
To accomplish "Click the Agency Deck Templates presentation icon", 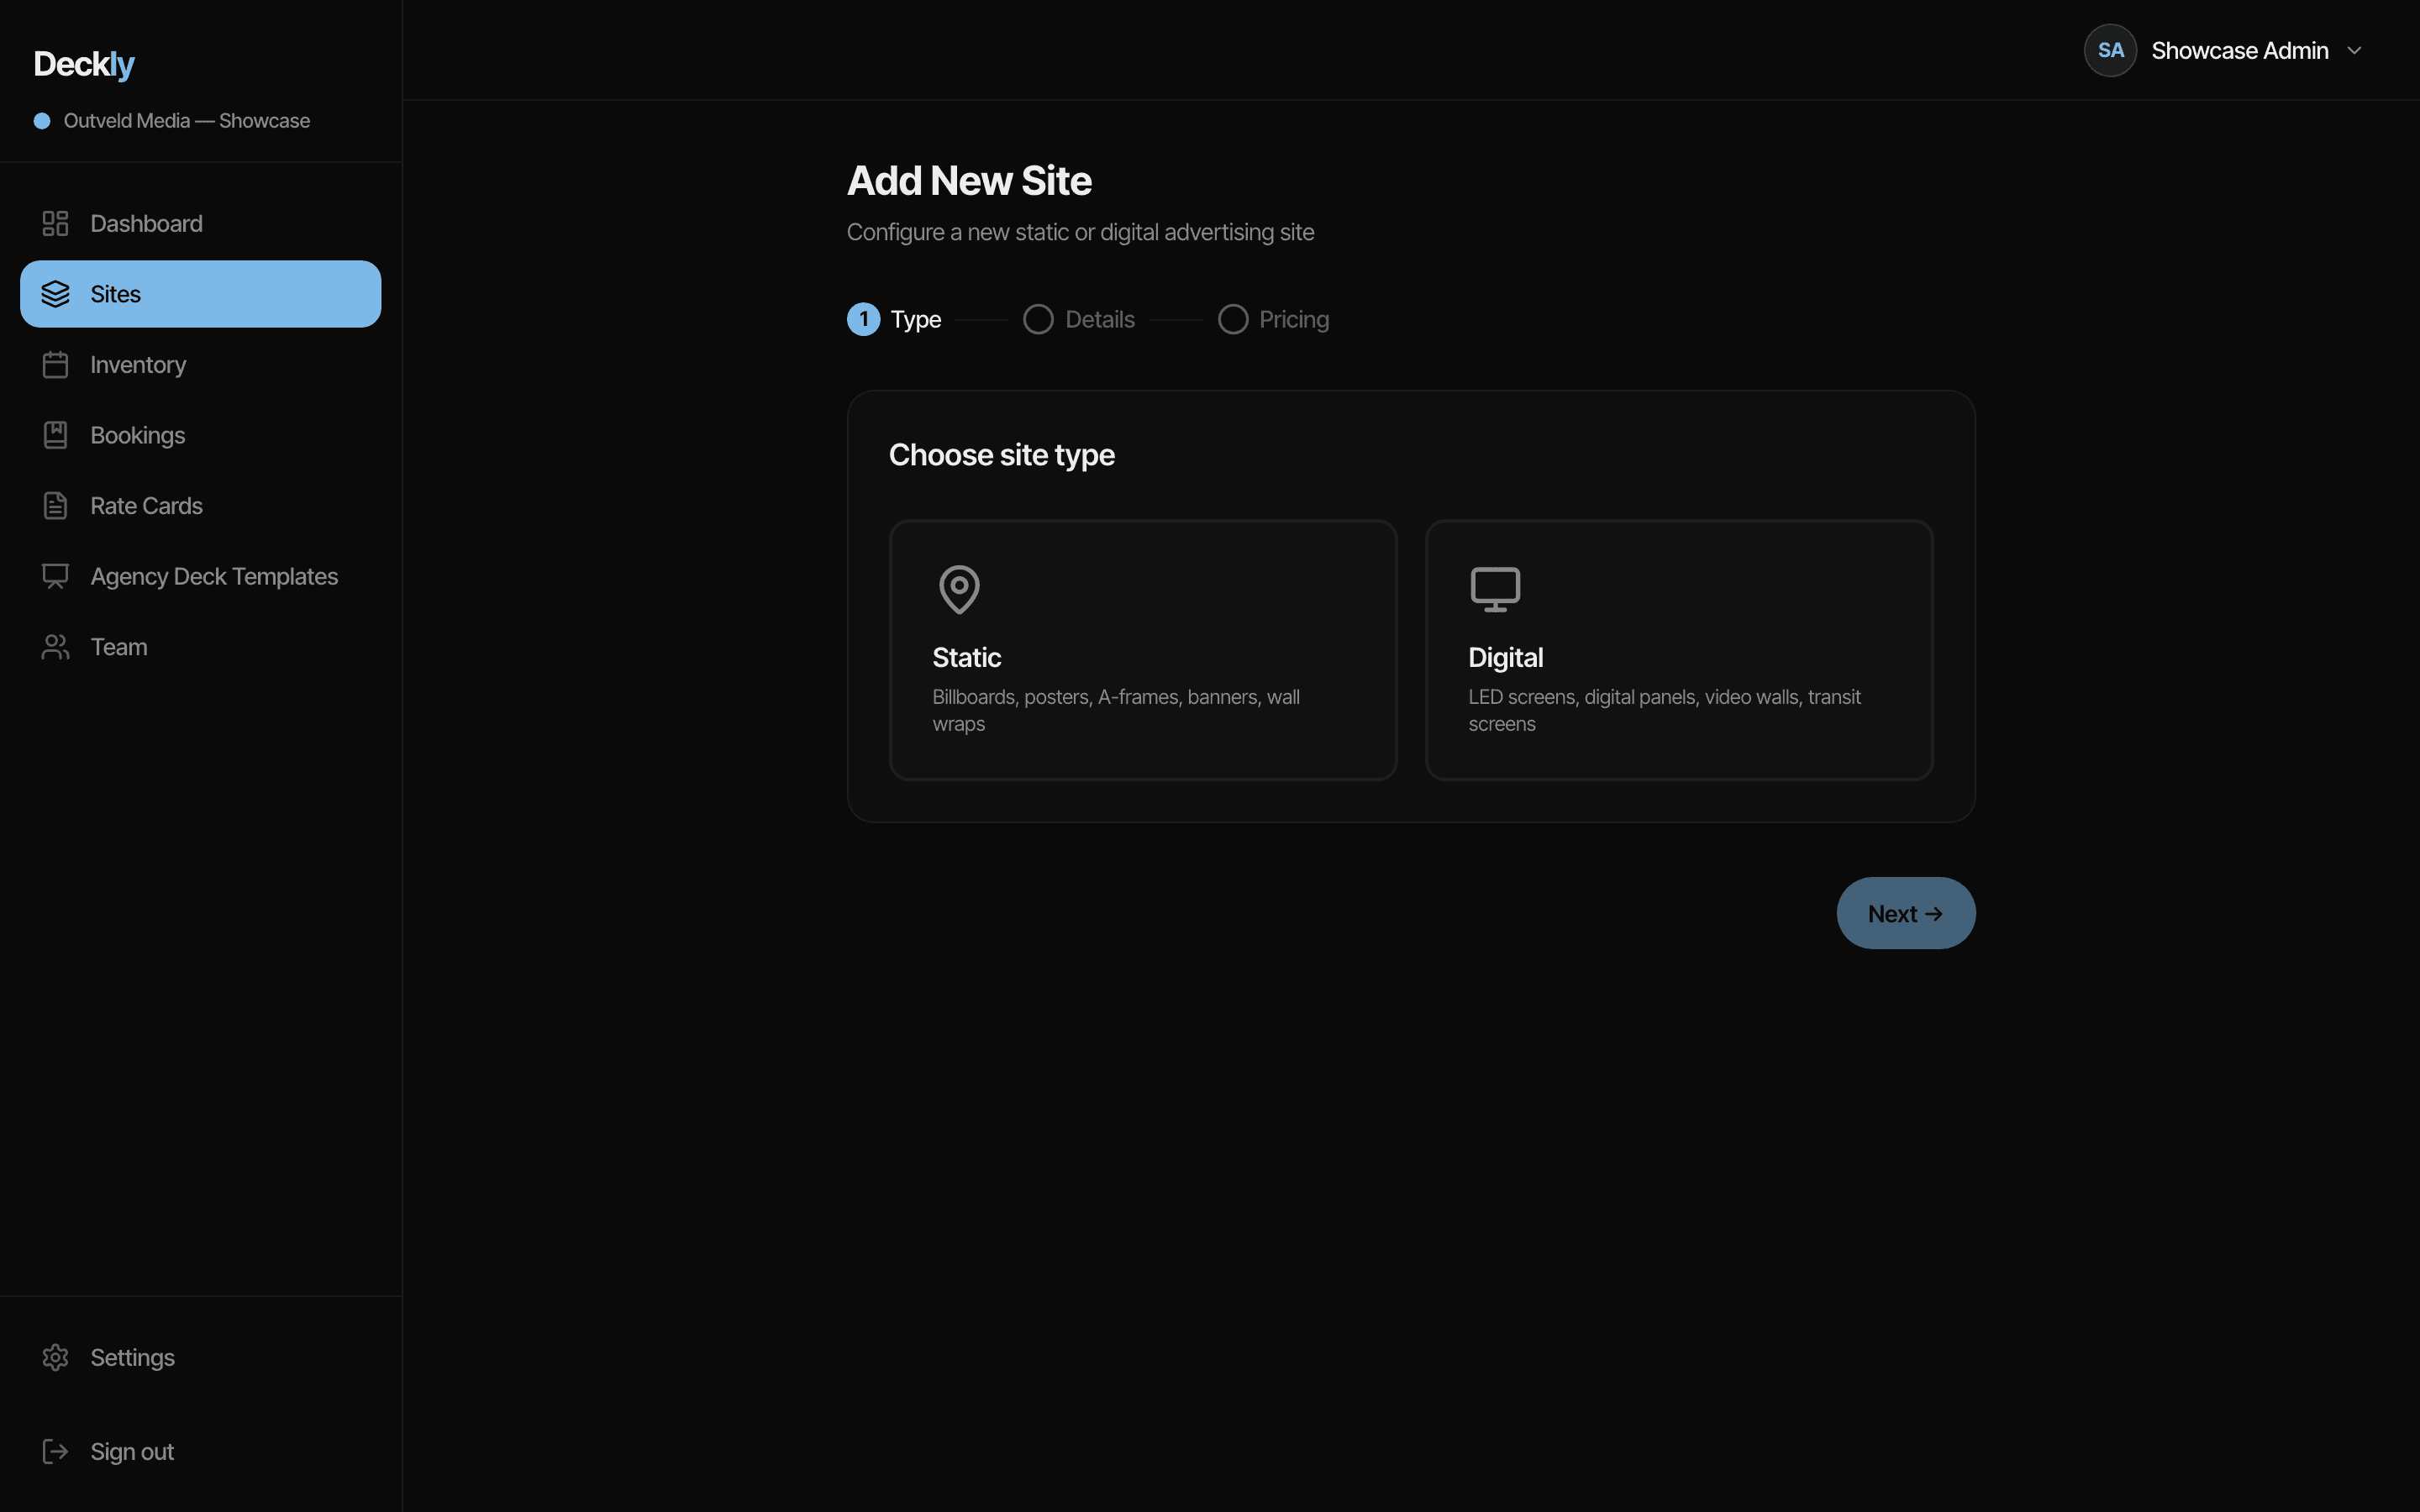I will tap(55, 577).
